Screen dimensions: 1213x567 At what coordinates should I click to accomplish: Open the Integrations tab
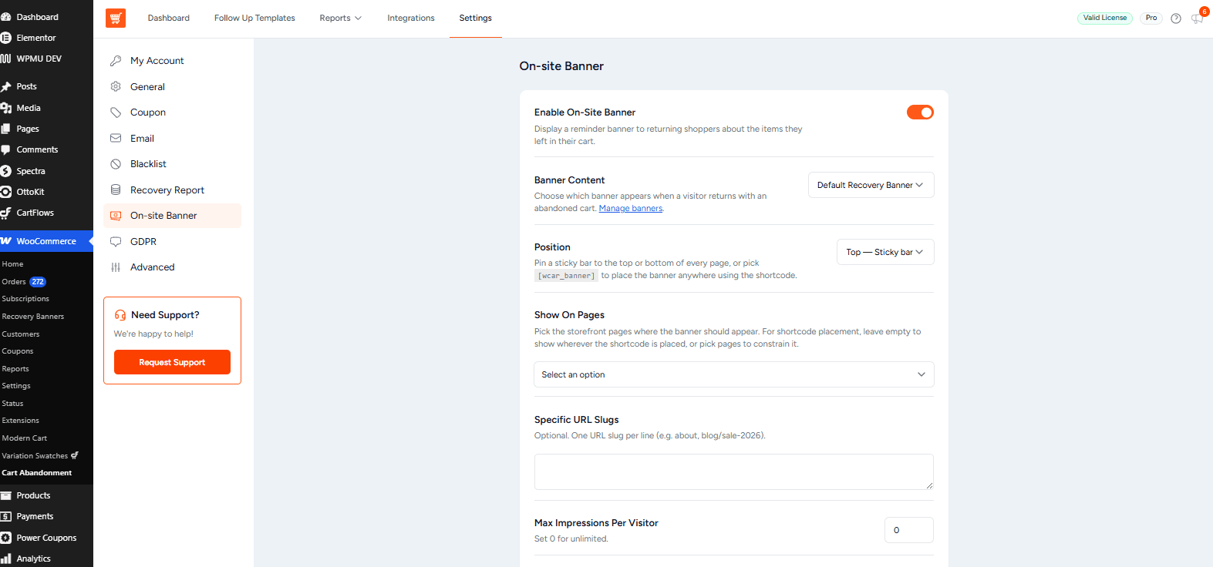pyautogui.click(x=411, y=18)
